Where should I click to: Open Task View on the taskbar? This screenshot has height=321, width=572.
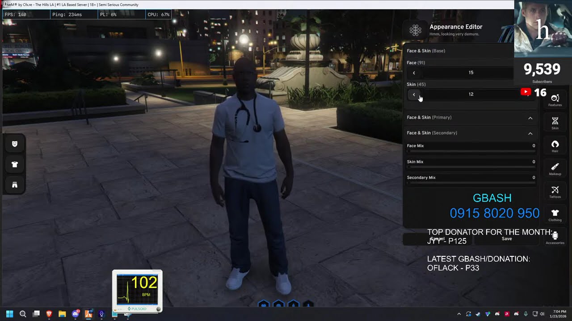pyautogui.click(x=36, y=314)
